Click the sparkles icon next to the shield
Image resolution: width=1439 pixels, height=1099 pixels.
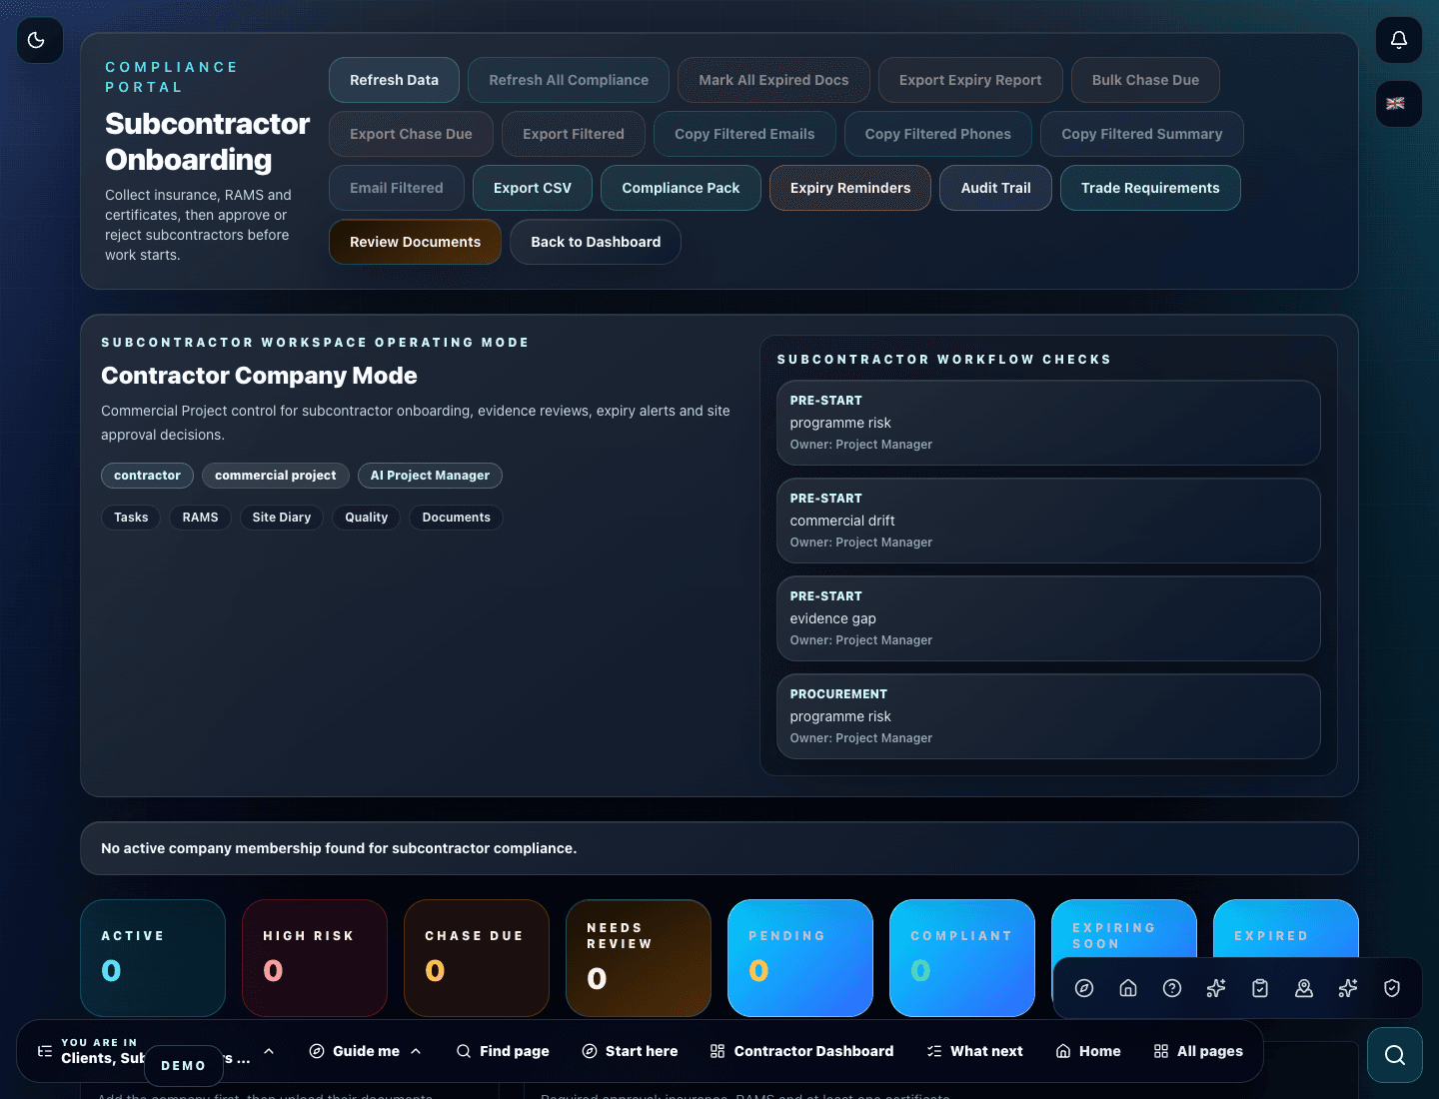pos(1348,988)
